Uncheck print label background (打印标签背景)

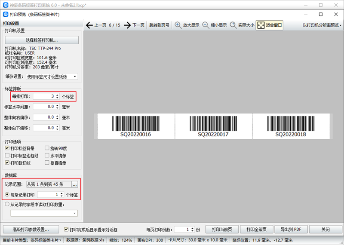coord(7,148)
